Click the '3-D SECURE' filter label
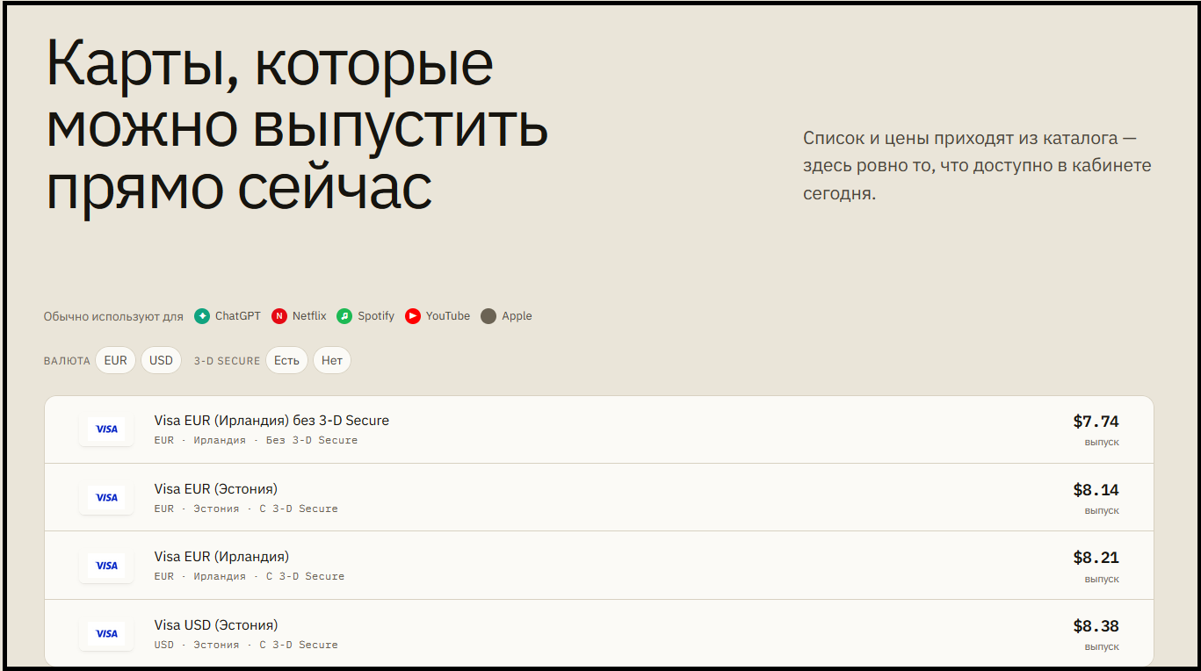This screenshot has width=1201, height=671. tap(227, 361)
